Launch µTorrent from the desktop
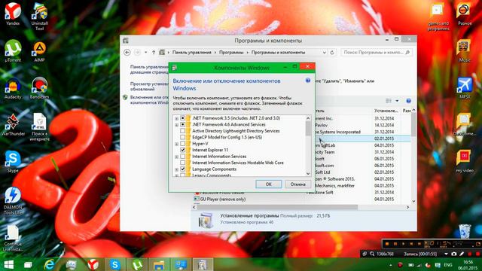 pos(13,51)
